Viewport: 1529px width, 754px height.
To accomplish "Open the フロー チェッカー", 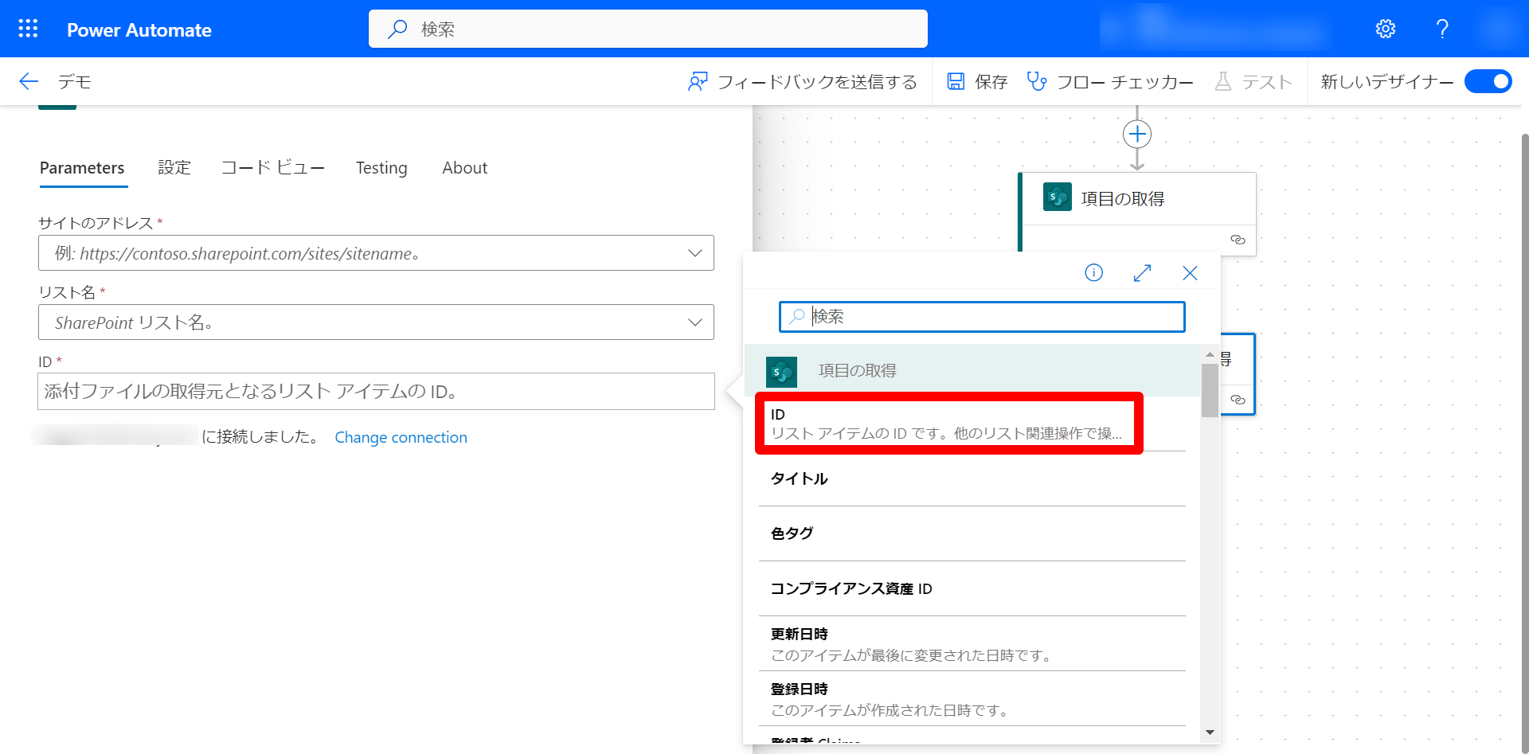I will pos(1110,81).
